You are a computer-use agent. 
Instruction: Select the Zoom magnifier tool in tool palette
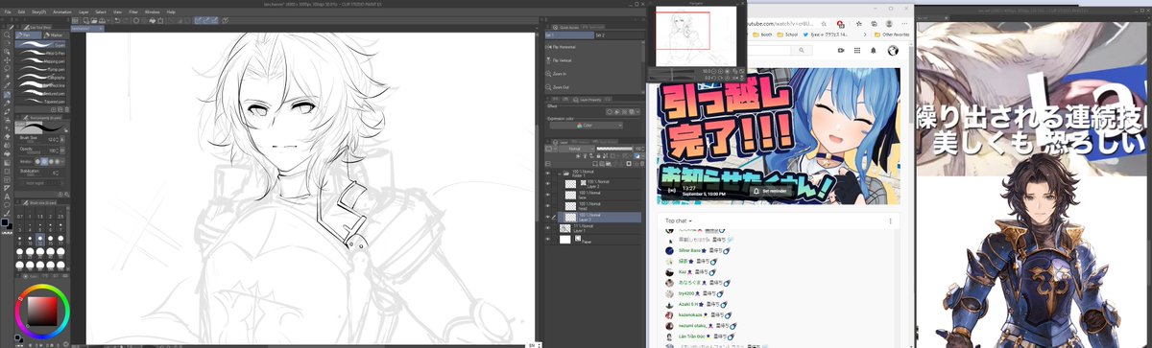7,35
